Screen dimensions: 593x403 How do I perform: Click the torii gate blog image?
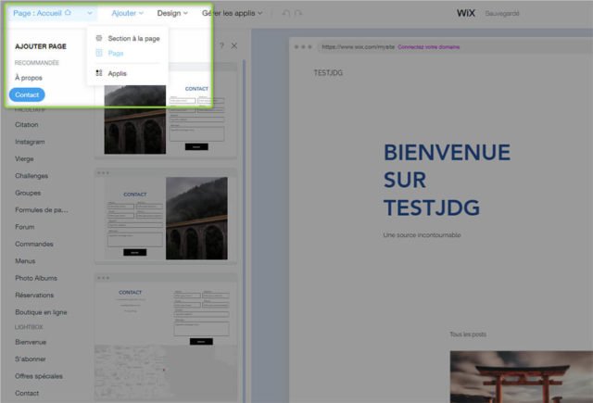pyautogui.click(x=521, y=377)
